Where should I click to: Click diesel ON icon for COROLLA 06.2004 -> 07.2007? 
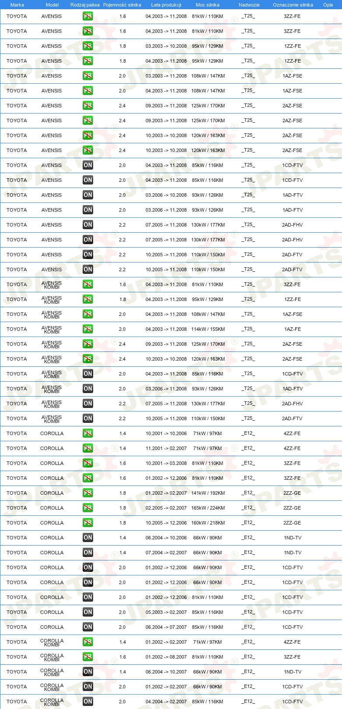click(88, 627)
